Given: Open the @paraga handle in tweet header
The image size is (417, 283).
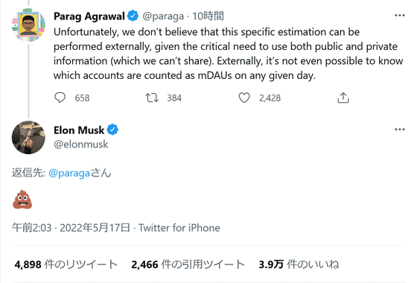Looking at the screenshot, I should (x=163, y=16).
